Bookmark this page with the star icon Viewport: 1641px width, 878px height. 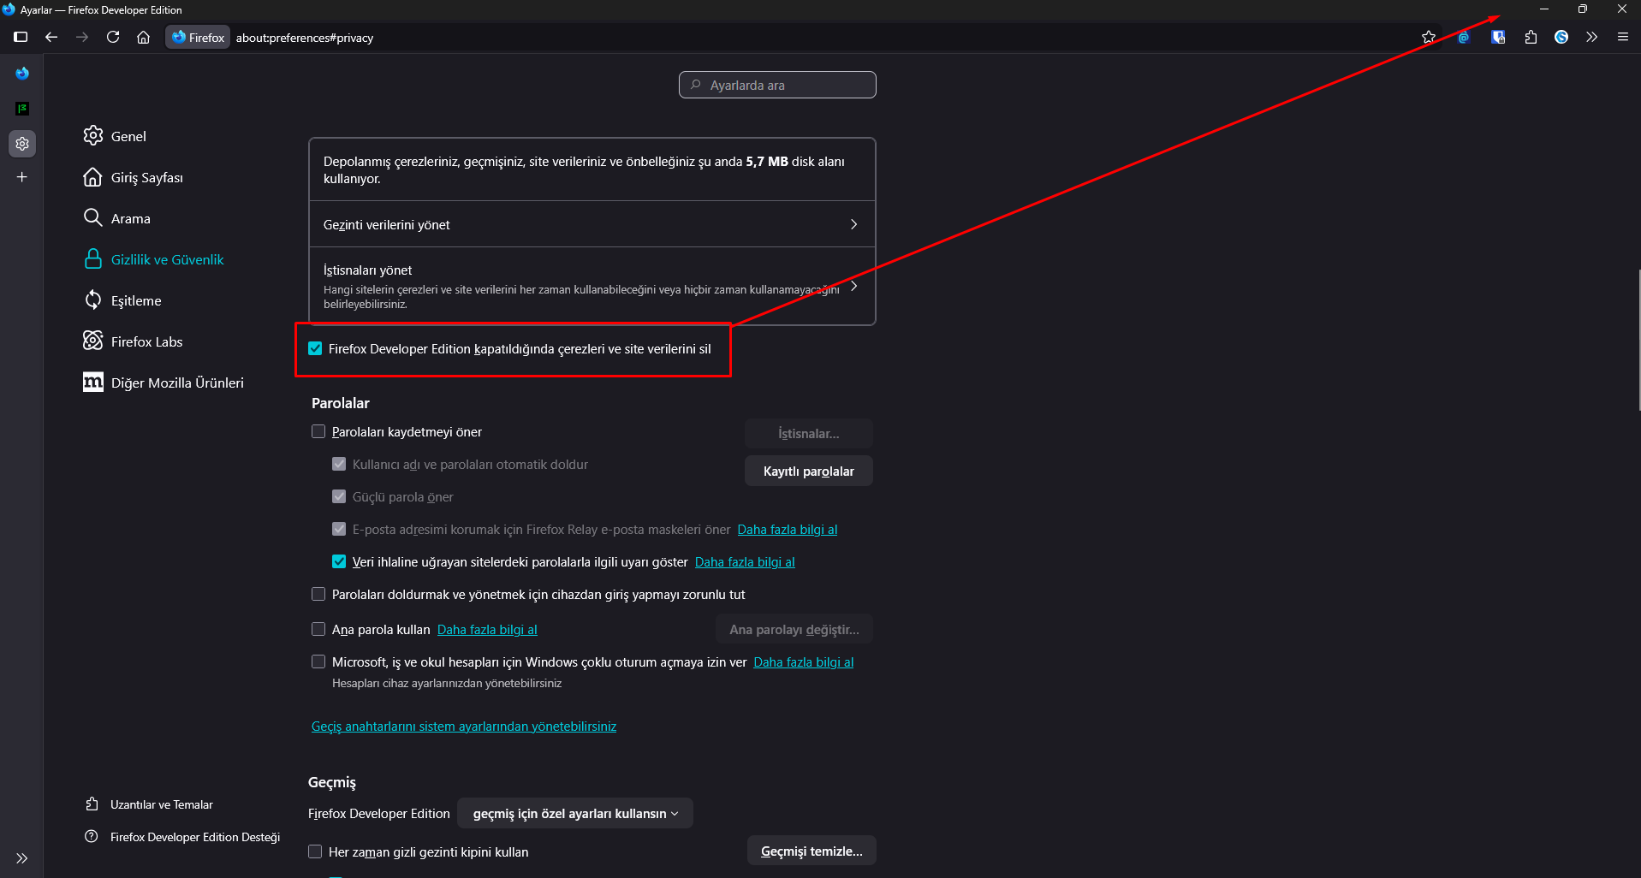pyautogui.click(x=1429, y=37)
